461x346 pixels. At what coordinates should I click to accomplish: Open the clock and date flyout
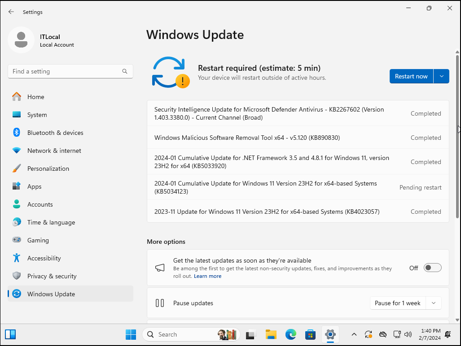[x=430, y=334]
